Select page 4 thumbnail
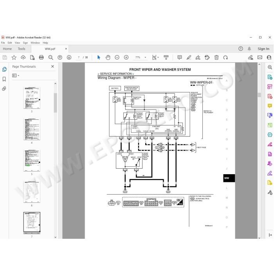Viewport: 274px width, 274px height. tap(32, 129)
